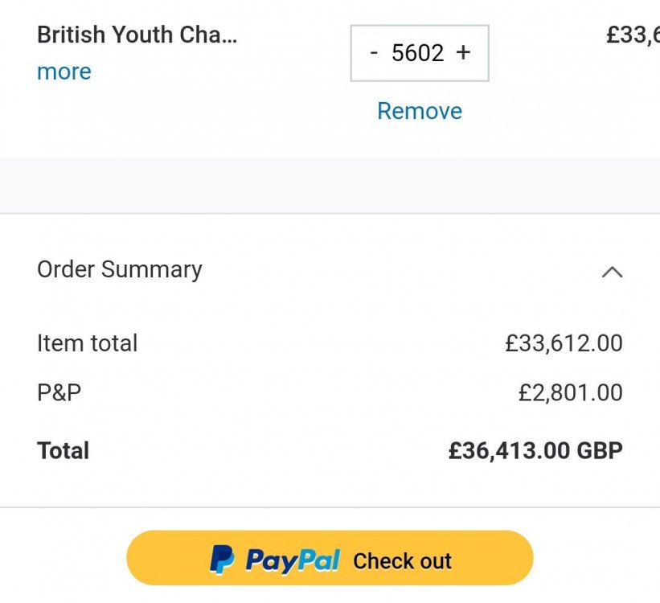Image resolution: width=660 pixels, height=603 pixels.
Task: Increase quantity with the plus button
Action: coord(463,53)
